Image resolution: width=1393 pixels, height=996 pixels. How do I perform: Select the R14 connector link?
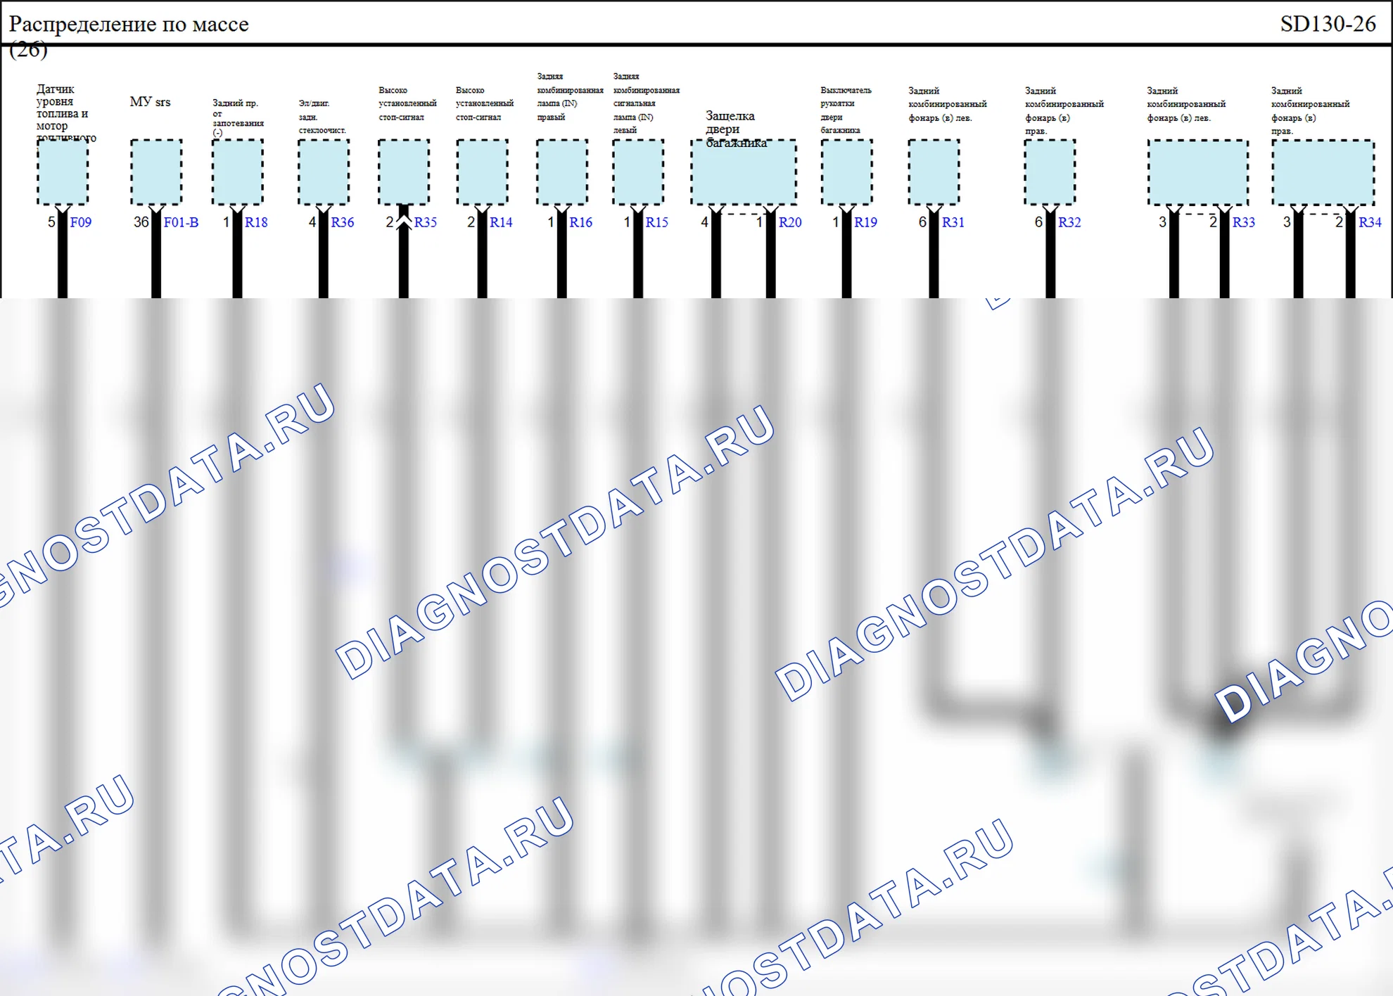[501, 222]
